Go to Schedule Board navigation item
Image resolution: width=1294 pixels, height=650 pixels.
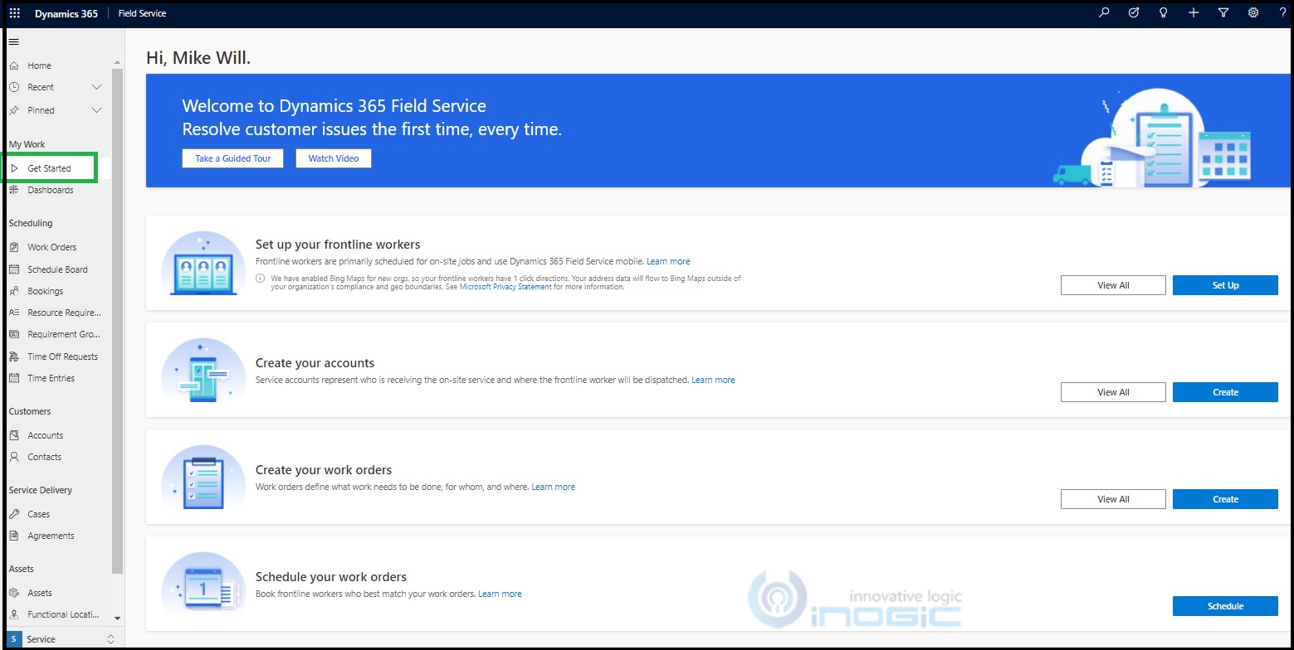point(56,269)
